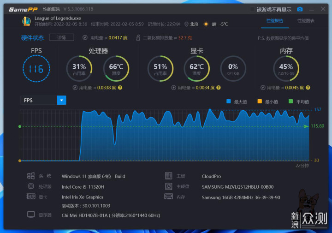Viewport: 332px width, 233px height.
Task: Click the memory power lightning icon
Action: click(263, 88)
